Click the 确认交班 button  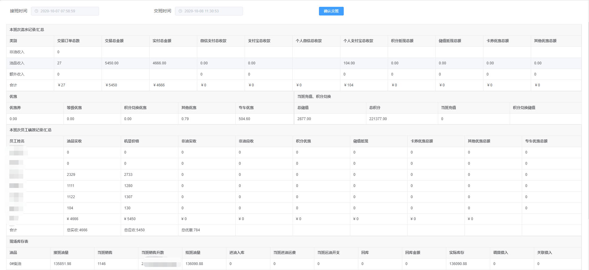tap(331, 11)
